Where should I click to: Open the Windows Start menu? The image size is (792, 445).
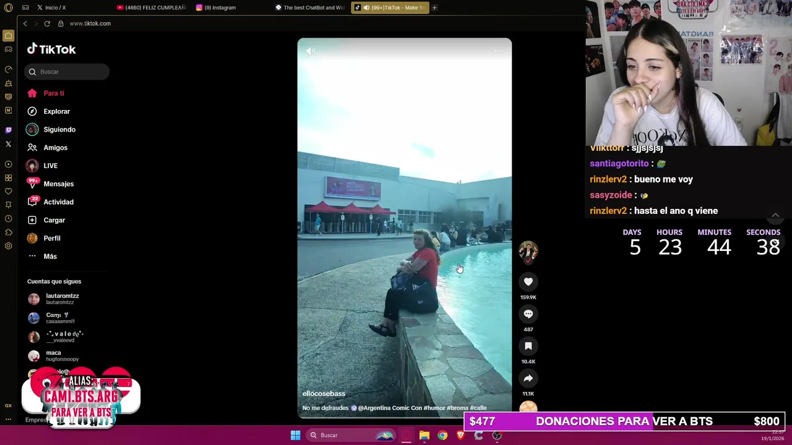[x=295, y=435]
